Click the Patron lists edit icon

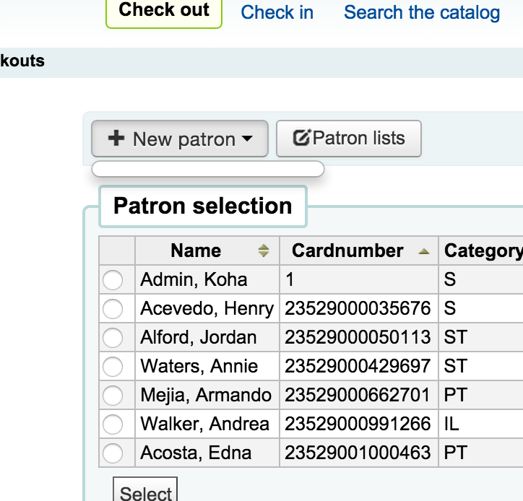click(301, 138)
